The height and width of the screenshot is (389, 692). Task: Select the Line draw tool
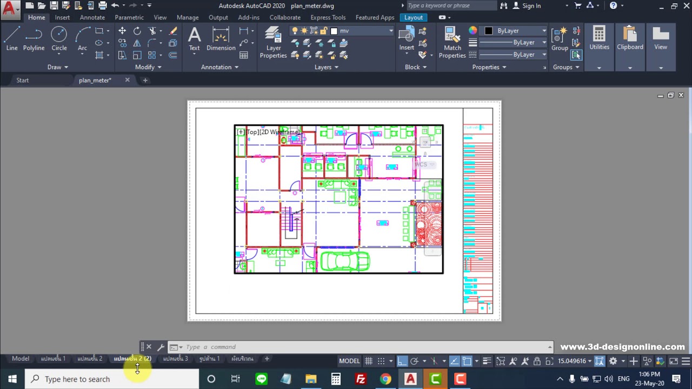pyautogui.click(x=12, y=39)
